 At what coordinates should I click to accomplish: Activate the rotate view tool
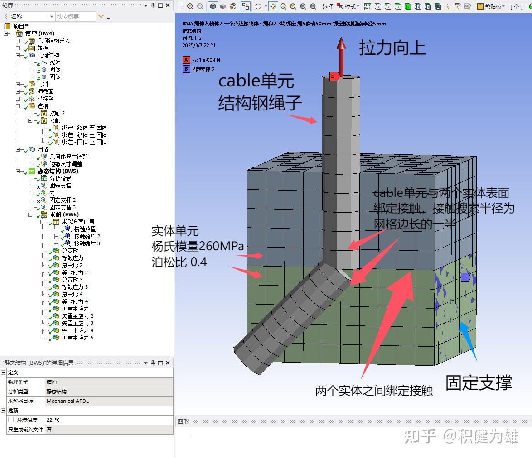click(258, 6)
